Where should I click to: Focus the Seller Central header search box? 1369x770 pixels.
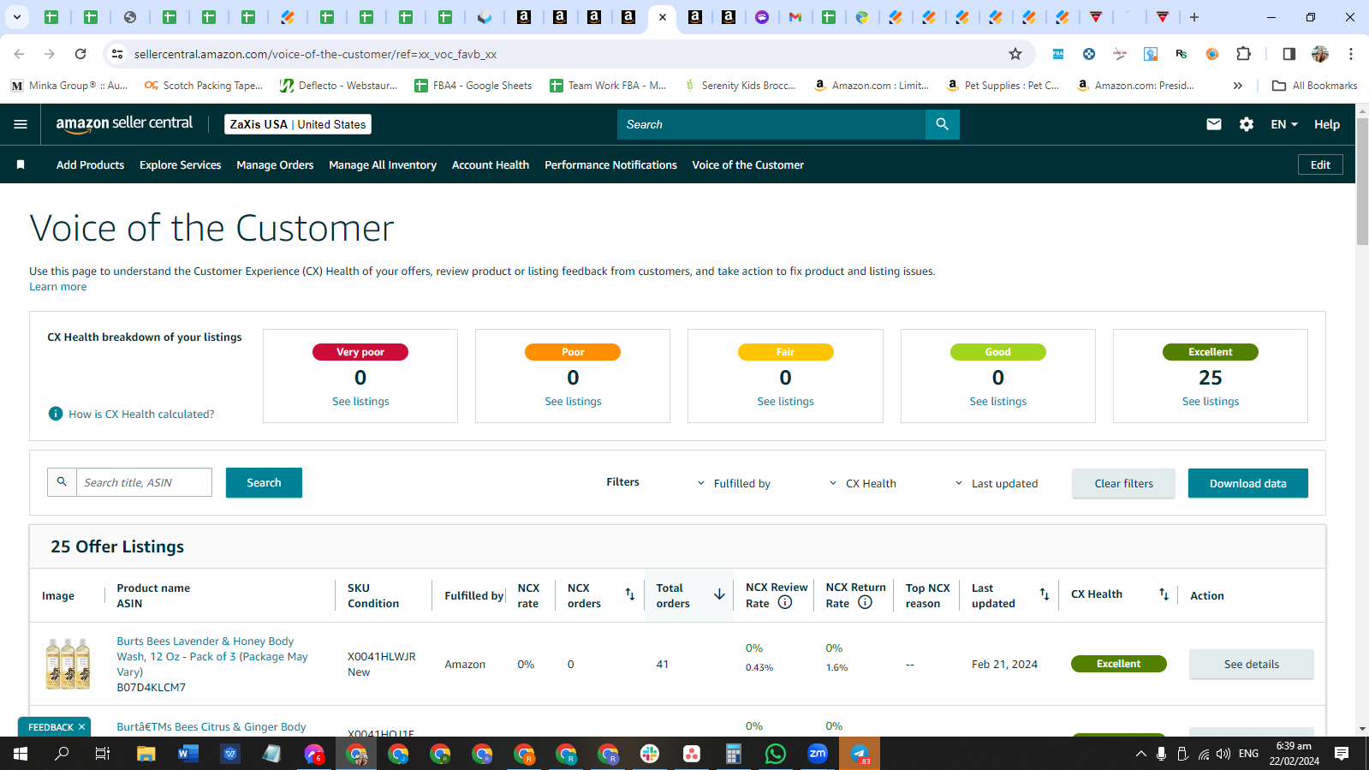coord(771,124)
